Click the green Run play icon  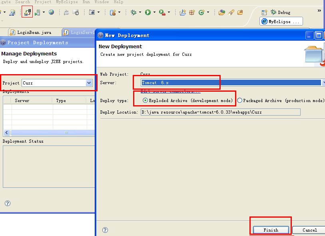[148, 12]
